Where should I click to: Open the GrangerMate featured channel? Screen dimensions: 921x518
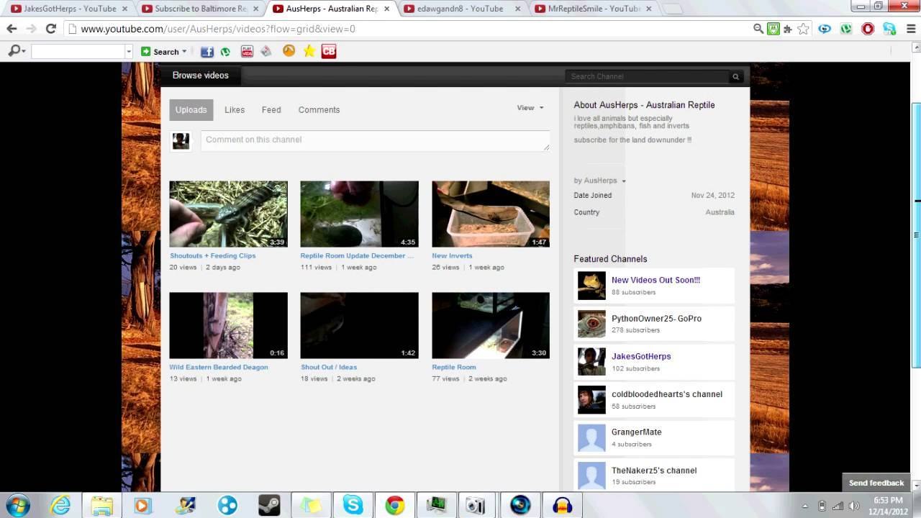pyautogui.click(x=637, y=432)
